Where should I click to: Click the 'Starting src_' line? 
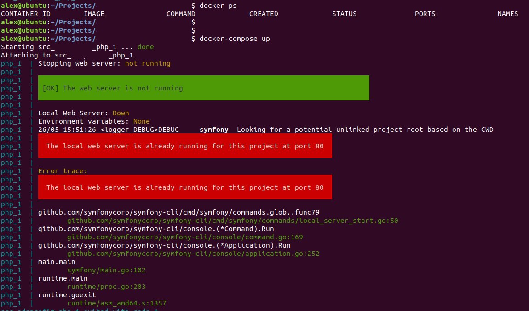point(77,47)
